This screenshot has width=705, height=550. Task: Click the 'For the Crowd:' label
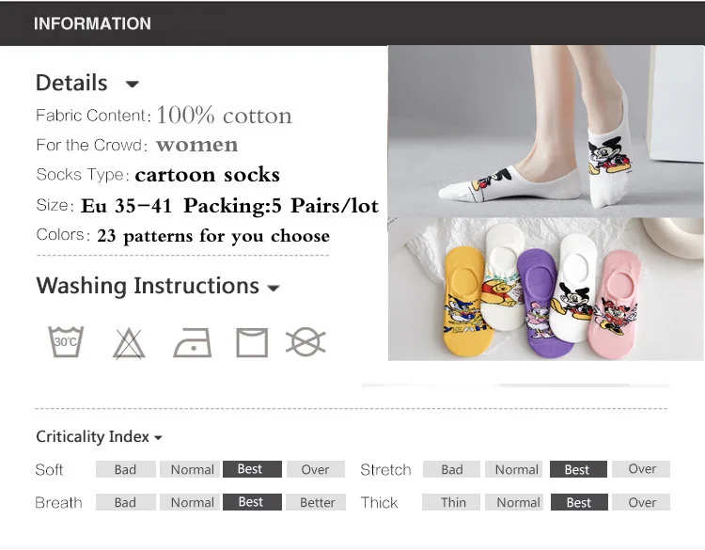tap(92, 146)
